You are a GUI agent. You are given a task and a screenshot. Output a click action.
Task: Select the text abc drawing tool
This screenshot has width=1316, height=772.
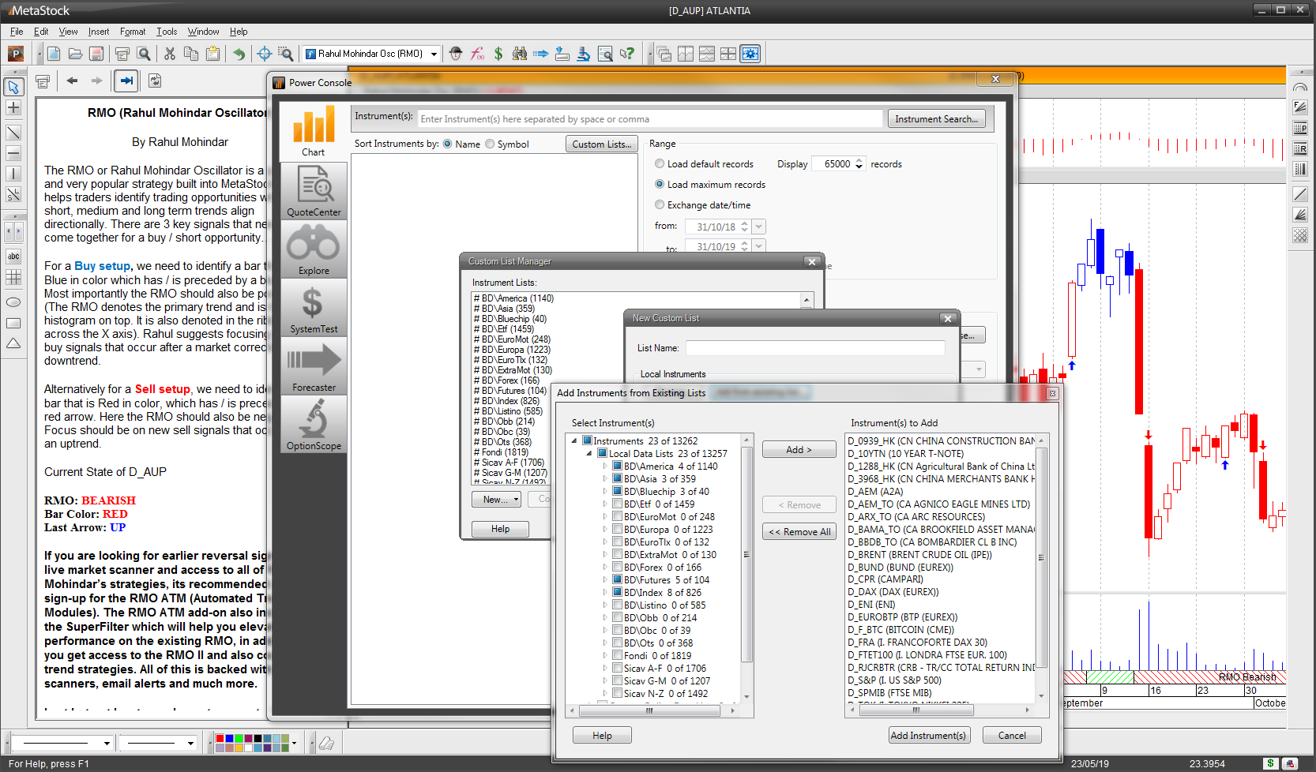click(13, 257)
